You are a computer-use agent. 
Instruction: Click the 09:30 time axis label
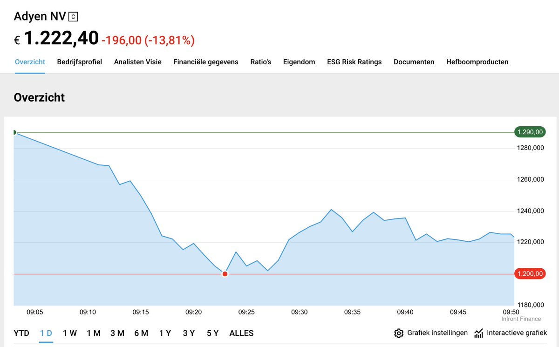click(x=300, y=312)
